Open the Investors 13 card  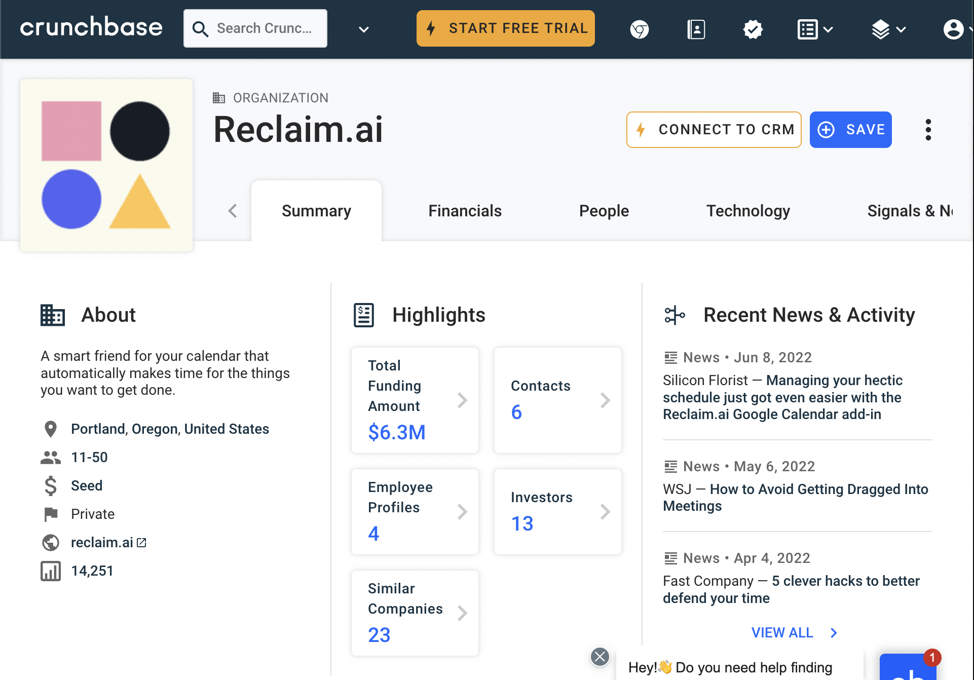[x=558, y=512]
